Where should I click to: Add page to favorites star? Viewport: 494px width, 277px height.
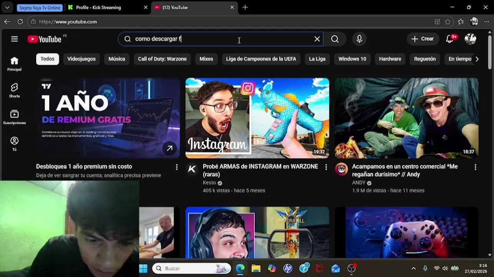447,22
